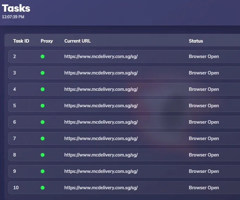Select the mcdelivery URL in task 5 row
This screenshot has width=240, height=200.
101,106
